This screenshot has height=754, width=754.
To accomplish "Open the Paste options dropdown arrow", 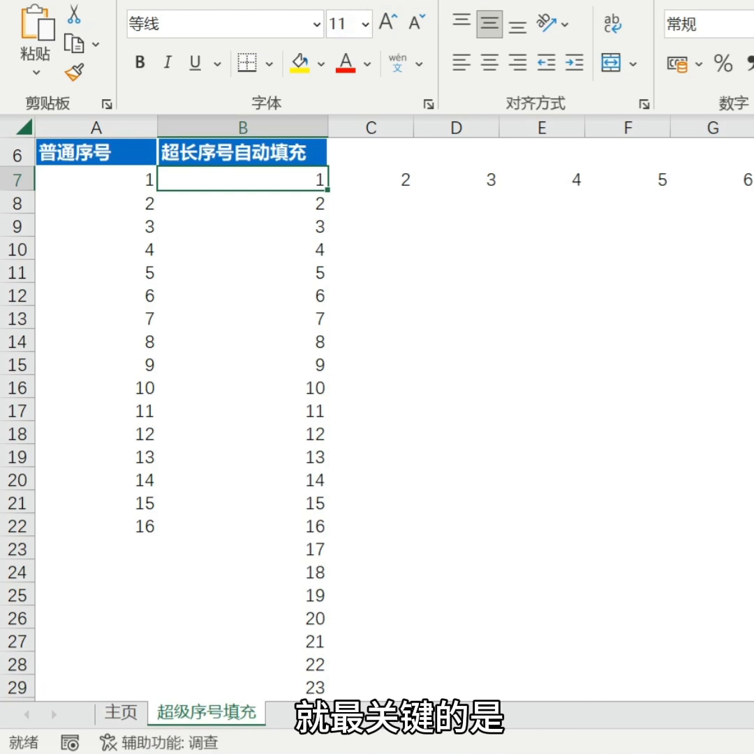I will pyautogui.click(x=36, y=73).
